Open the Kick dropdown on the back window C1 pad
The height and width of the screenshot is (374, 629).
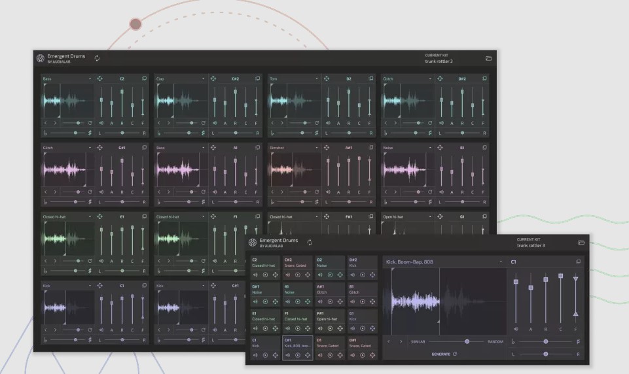pyautogui.click(x=67, y=286)
